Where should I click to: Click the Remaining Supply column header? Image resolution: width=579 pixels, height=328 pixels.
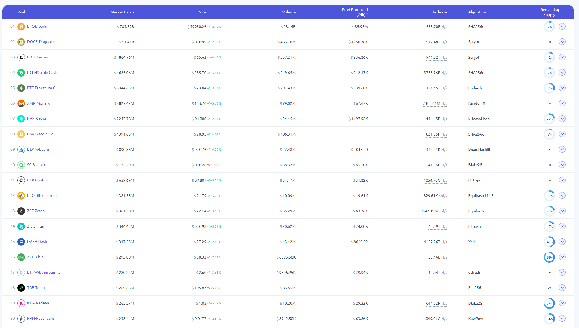click(550, 12)
